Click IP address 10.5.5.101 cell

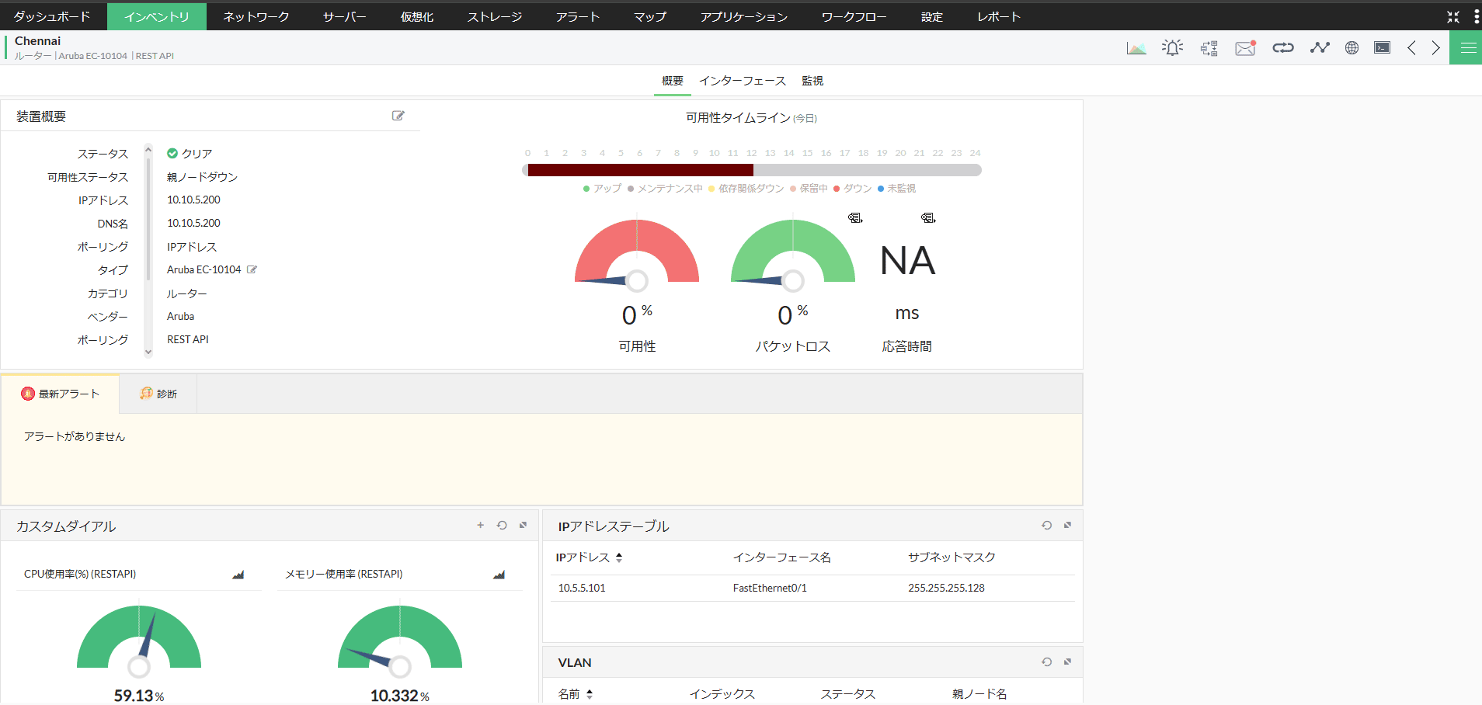tap(582, 589)
